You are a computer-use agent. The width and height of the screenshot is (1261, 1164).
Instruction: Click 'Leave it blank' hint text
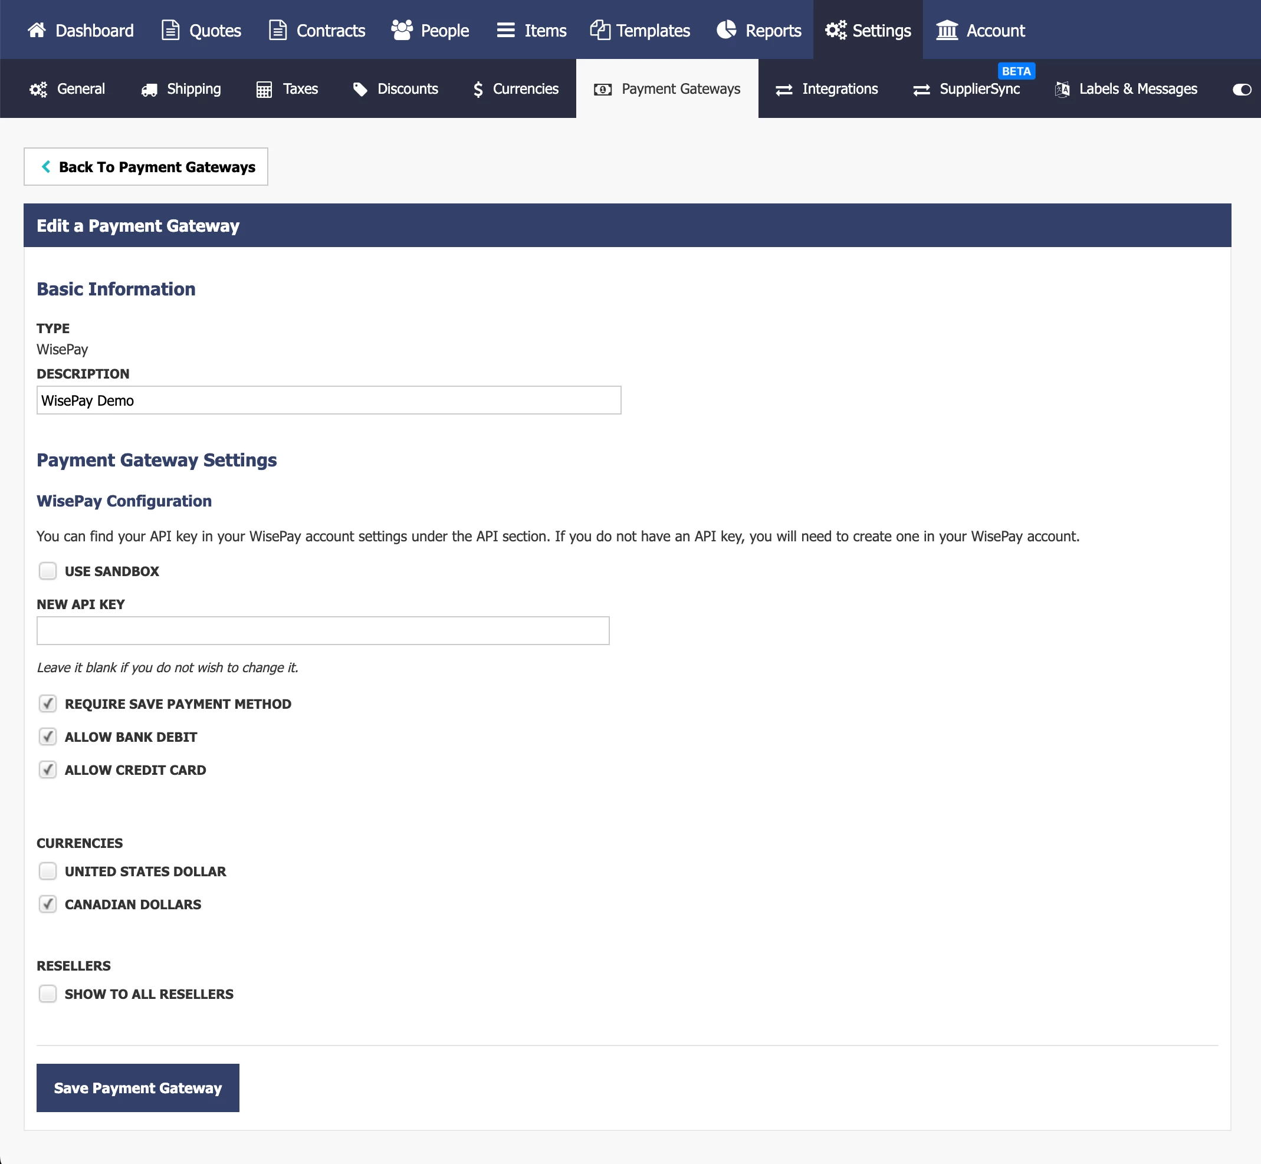click(x=168, y=667)
